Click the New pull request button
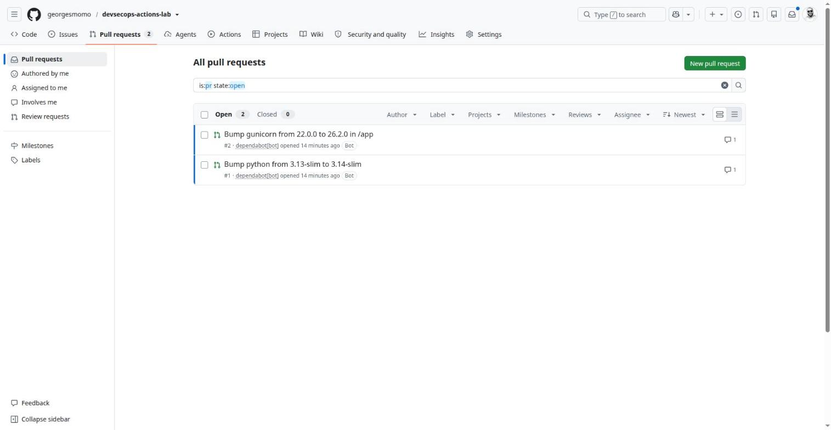The width and height of the screenshot is (831, 430). point(715,64)
